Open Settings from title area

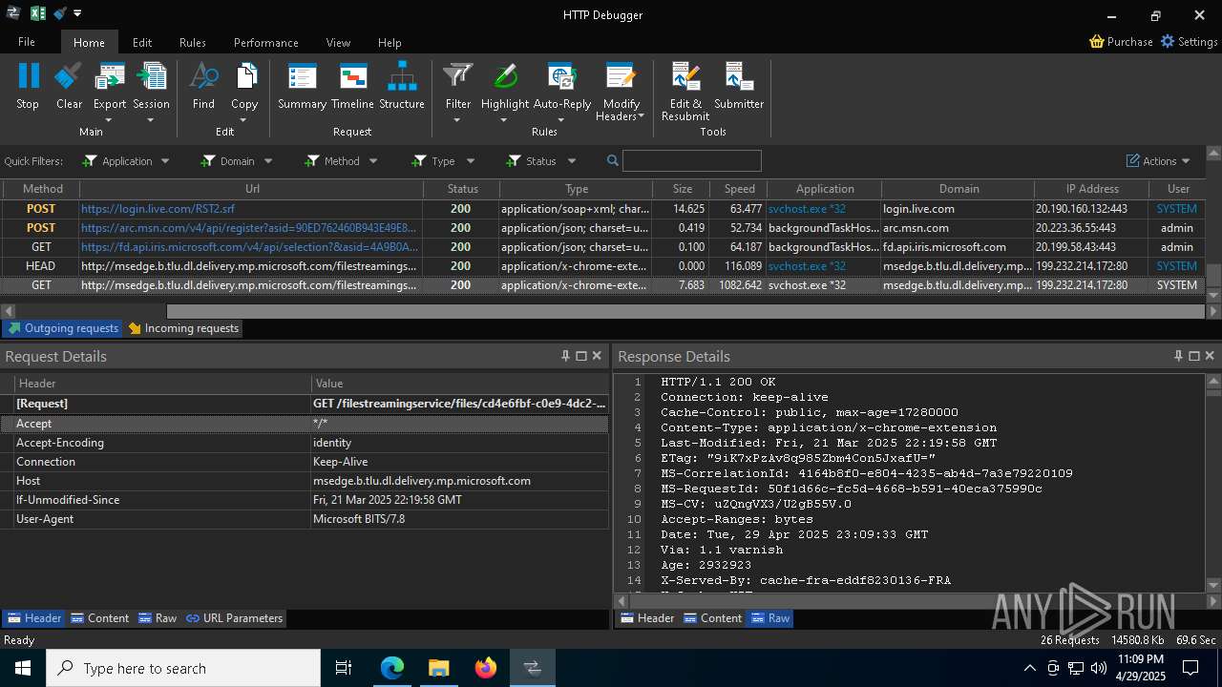(1189, 42)
